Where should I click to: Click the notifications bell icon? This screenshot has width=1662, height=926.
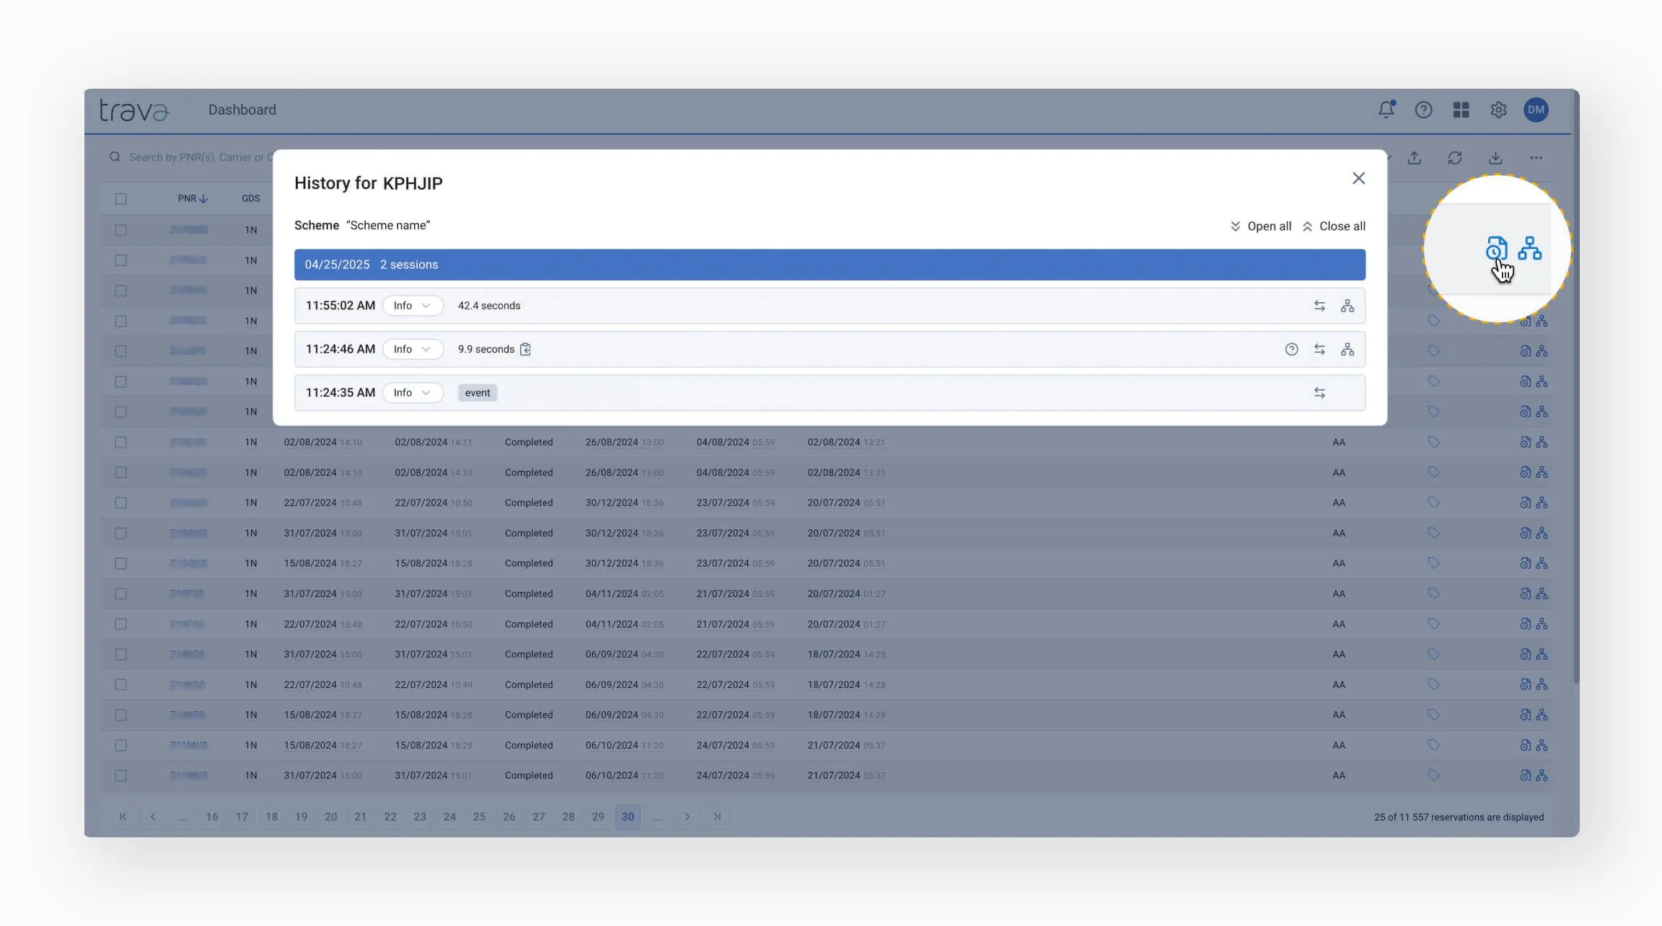pyautogui.click(x=1386, y=110)
